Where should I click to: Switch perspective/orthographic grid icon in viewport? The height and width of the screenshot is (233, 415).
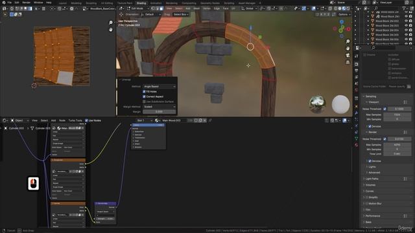(348, 62)
